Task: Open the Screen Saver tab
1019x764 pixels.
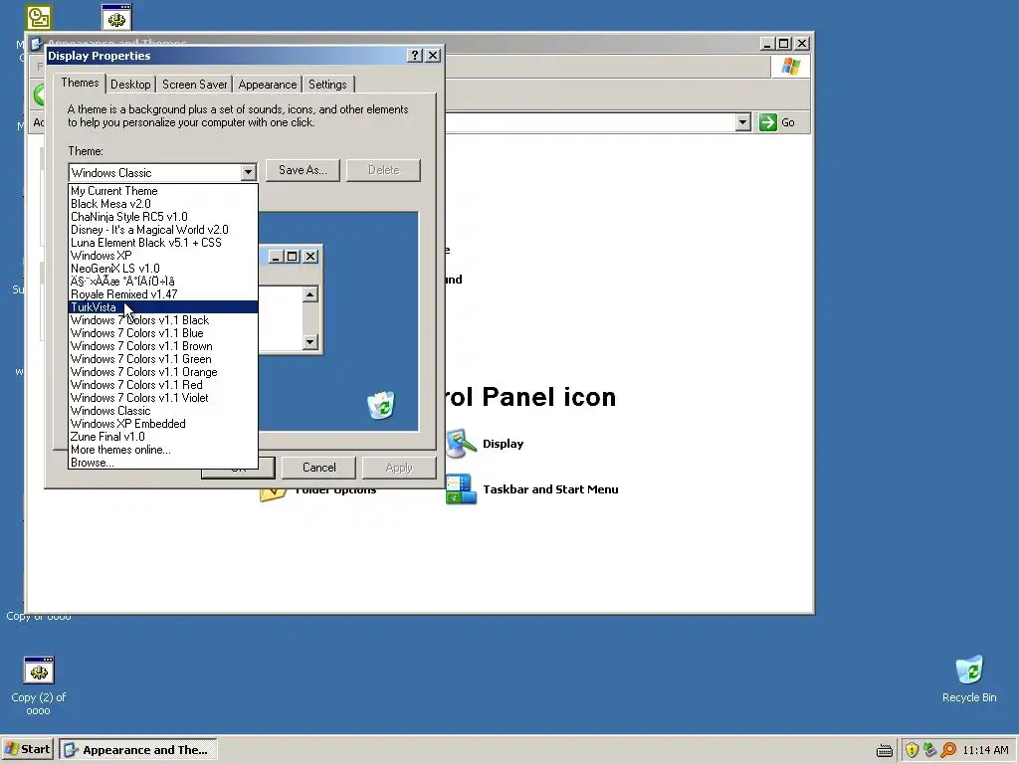Action: click(194, 85)
